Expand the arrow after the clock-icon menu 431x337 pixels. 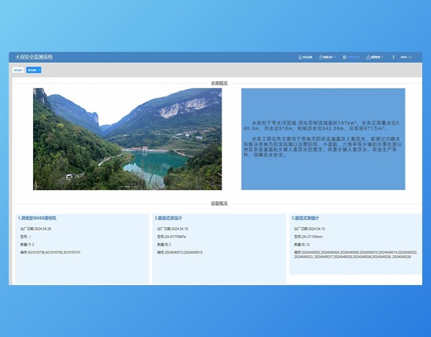click(335, 57)
